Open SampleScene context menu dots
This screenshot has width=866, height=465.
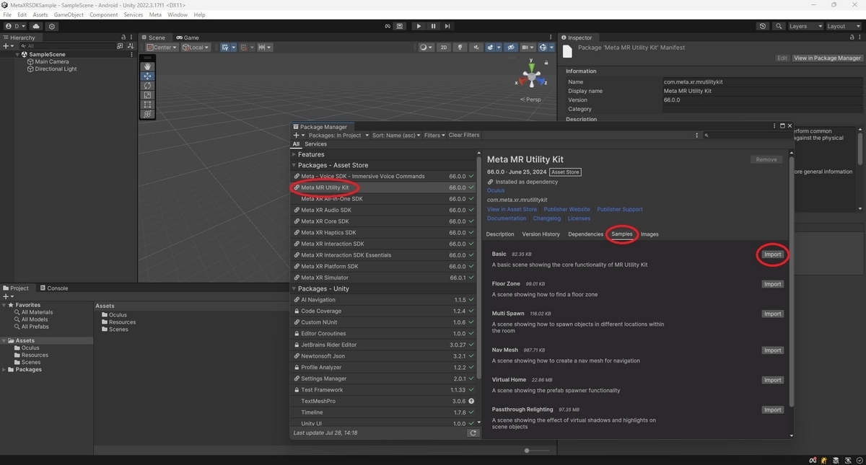(x=131, y=55)
